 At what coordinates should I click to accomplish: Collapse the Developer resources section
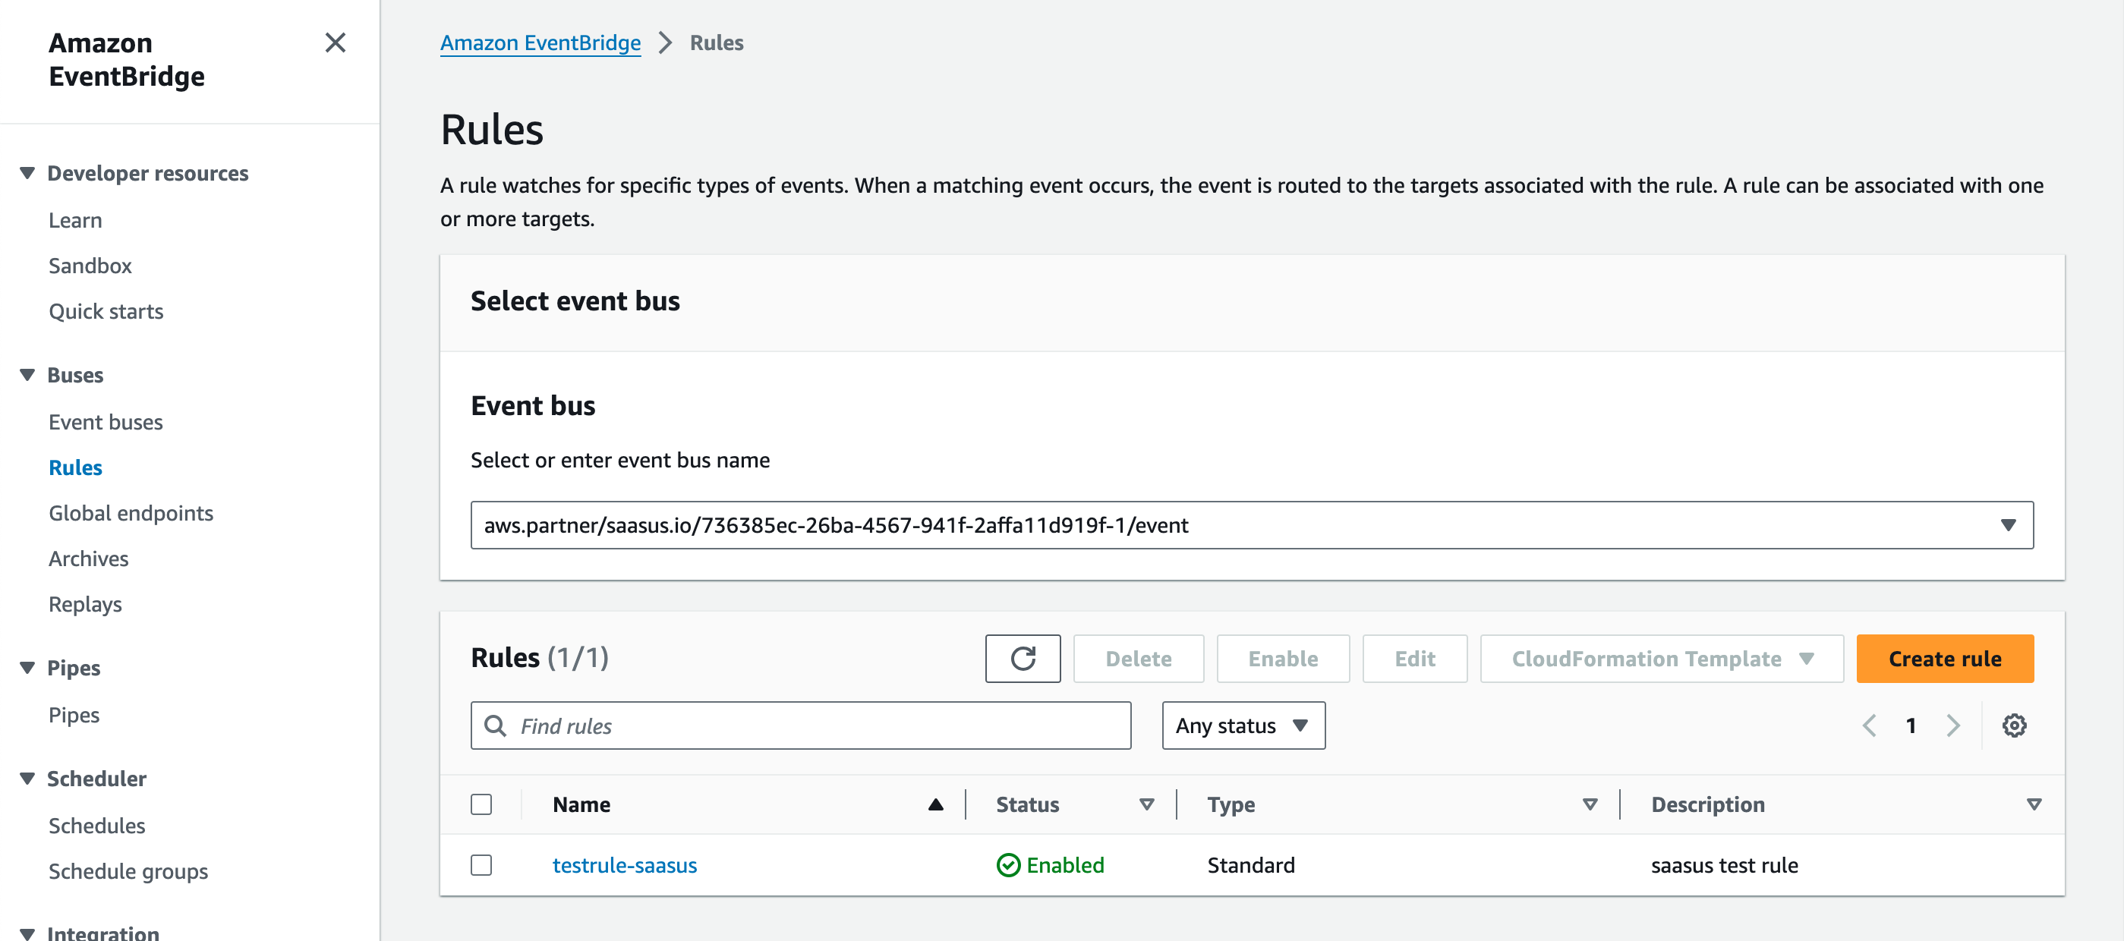[27, 173]
